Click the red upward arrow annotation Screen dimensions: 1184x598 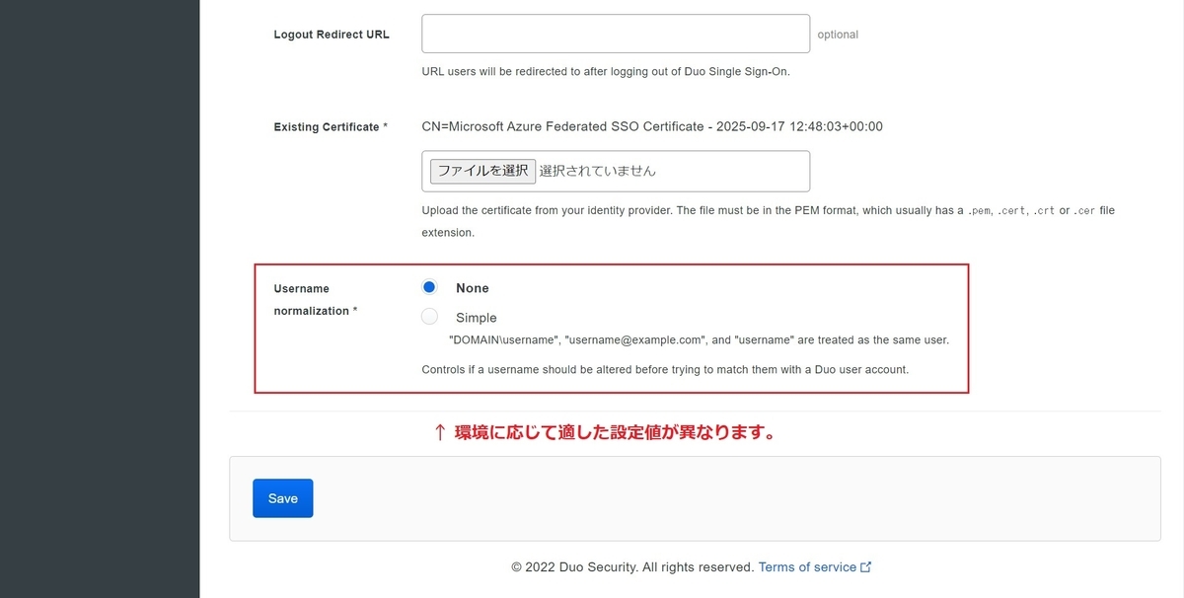(440, 432)
